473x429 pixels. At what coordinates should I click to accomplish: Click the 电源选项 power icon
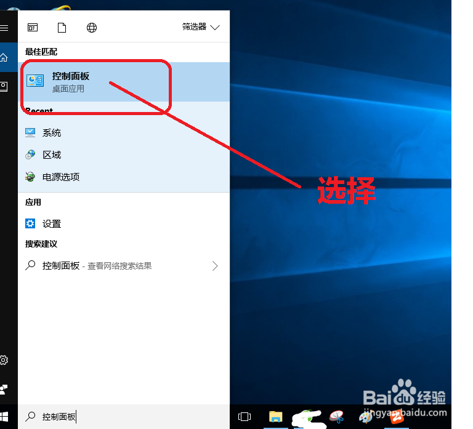click(x=30, y=177)
